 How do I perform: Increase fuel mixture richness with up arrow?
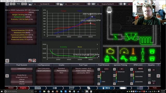tap(99, 69)
